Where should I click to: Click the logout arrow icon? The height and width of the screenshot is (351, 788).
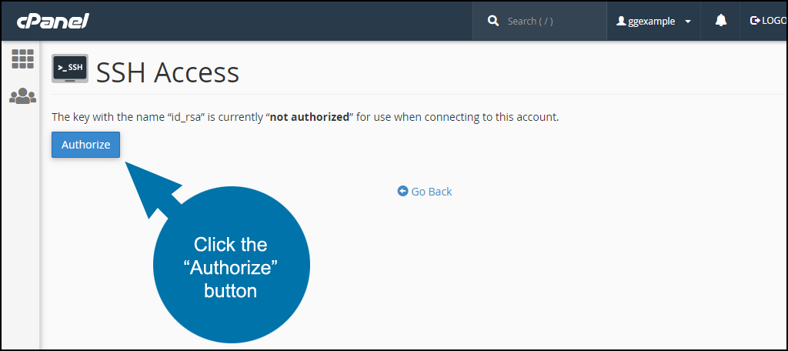tap(755, 21)
